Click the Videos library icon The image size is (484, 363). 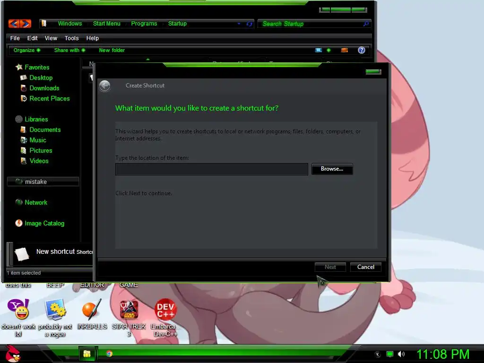[24, 161]
